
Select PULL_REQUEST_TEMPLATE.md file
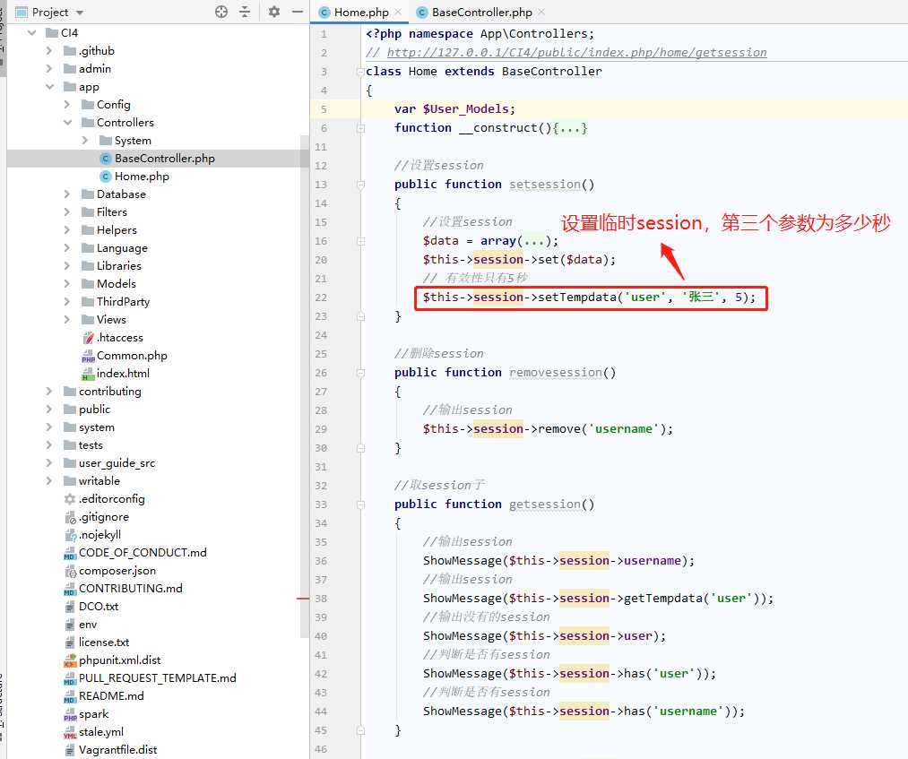pos(158,678)
